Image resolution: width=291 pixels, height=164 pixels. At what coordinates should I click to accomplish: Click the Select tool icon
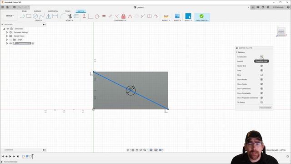point(188,16)
